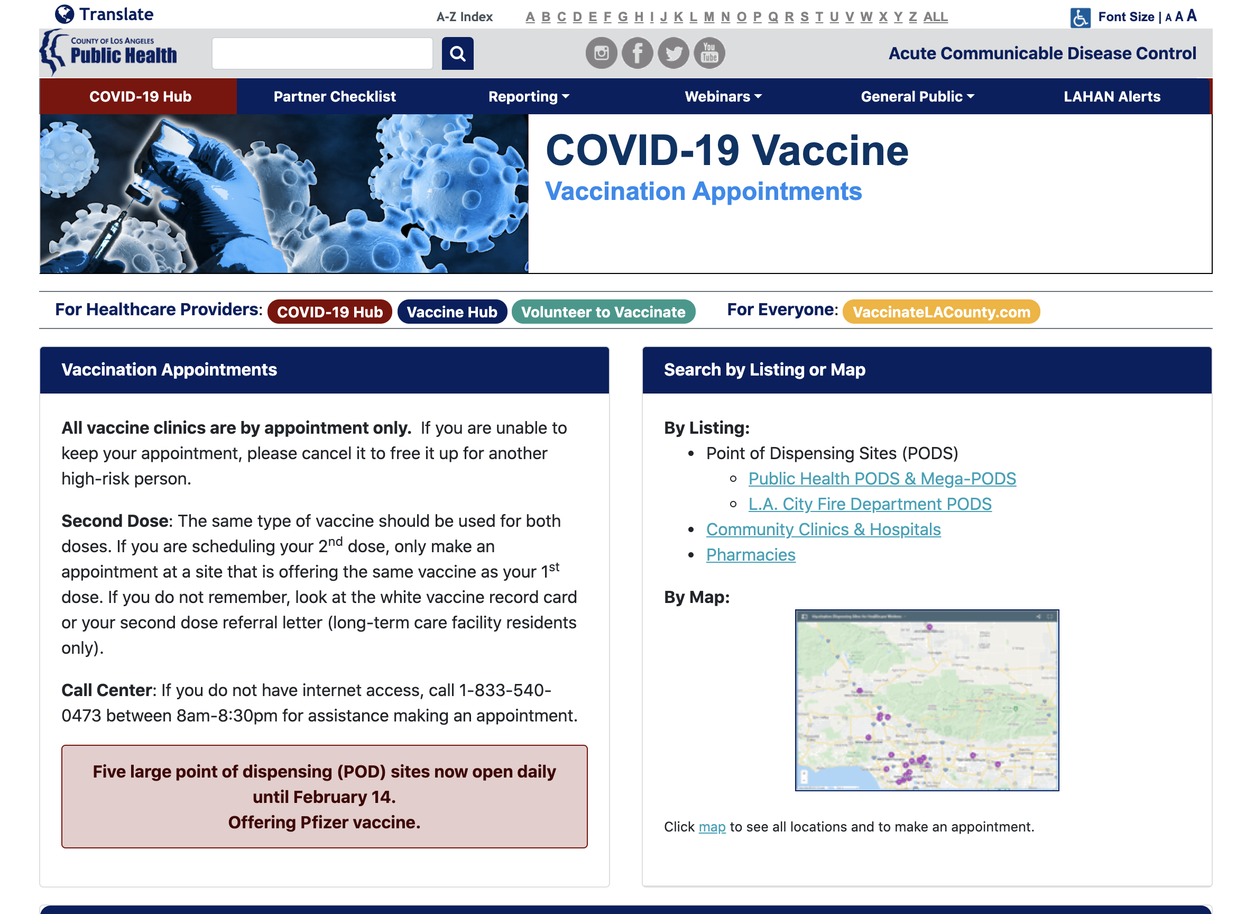1236x914 pixels.
Task: Select the COVID-19 Hub tab
Action: tap(140, 96)
